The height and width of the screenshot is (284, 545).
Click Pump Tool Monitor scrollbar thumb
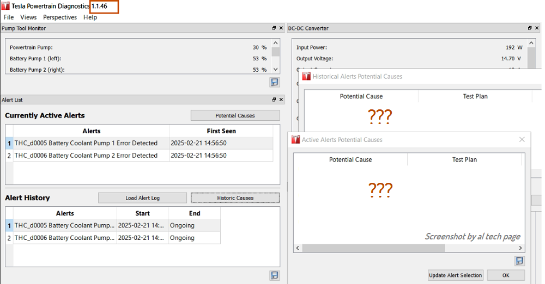point(275,52)
